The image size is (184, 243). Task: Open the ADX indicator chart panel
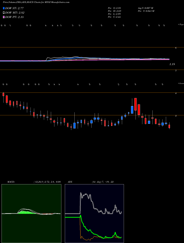[x=94, y=214]
